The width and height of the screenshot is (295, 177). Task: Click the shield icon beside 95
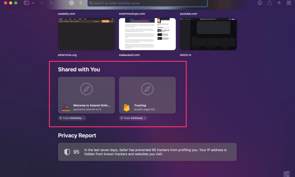coord(67,152)
